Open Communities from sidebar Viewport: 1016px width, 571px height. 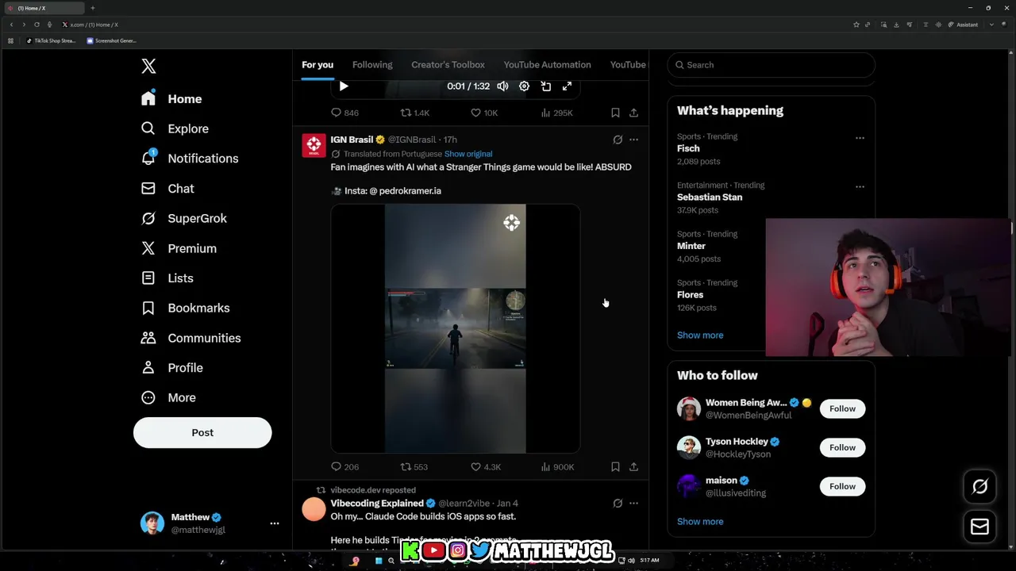(x=190, y=338)
